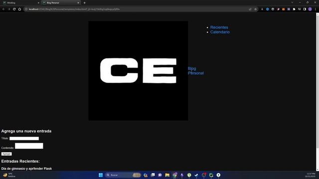Open WhatsApp from the taskbar
The width and height of the screenshot is (319, 179).
[x=189, y=175]
